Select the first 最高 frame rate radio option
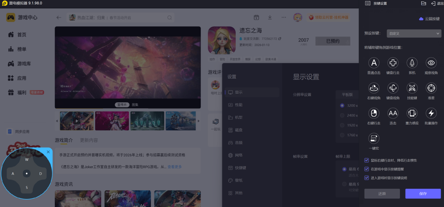This screenshot has height=207, width=444. (344, 169)
